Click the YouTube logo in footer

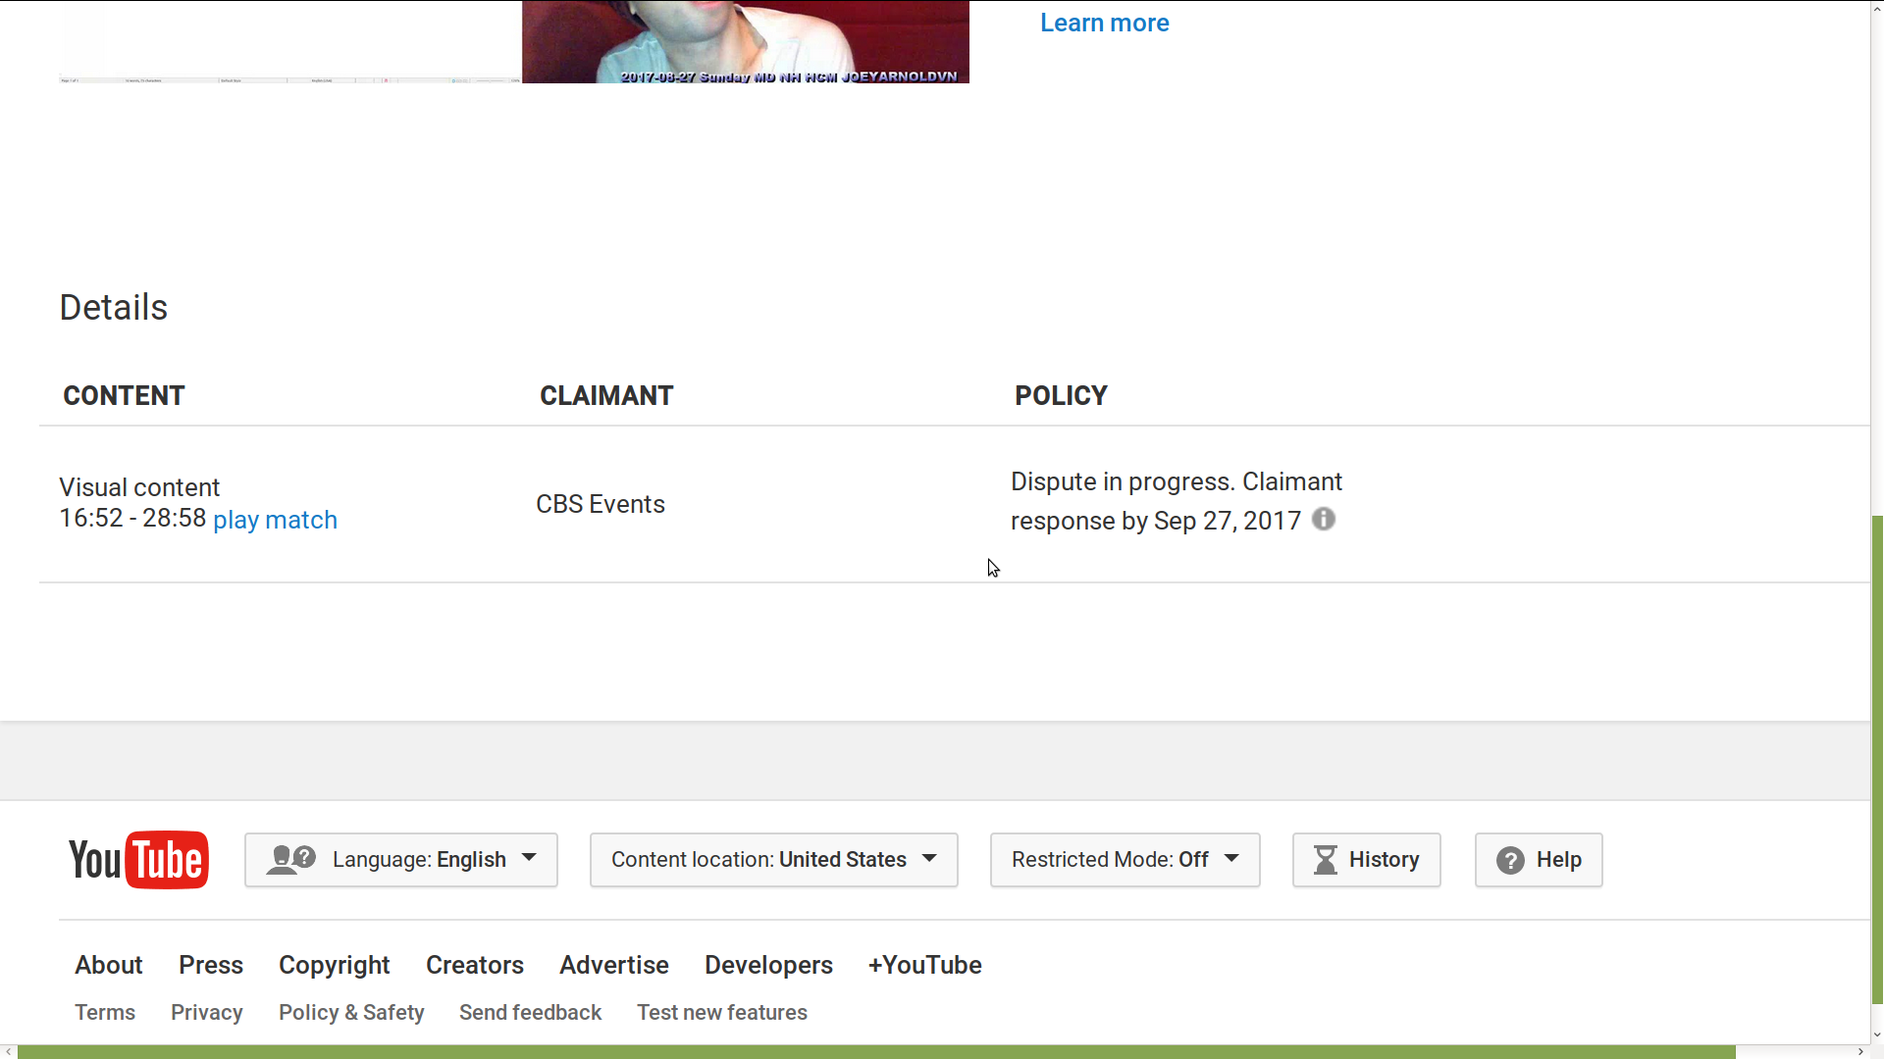coord(138,860)
